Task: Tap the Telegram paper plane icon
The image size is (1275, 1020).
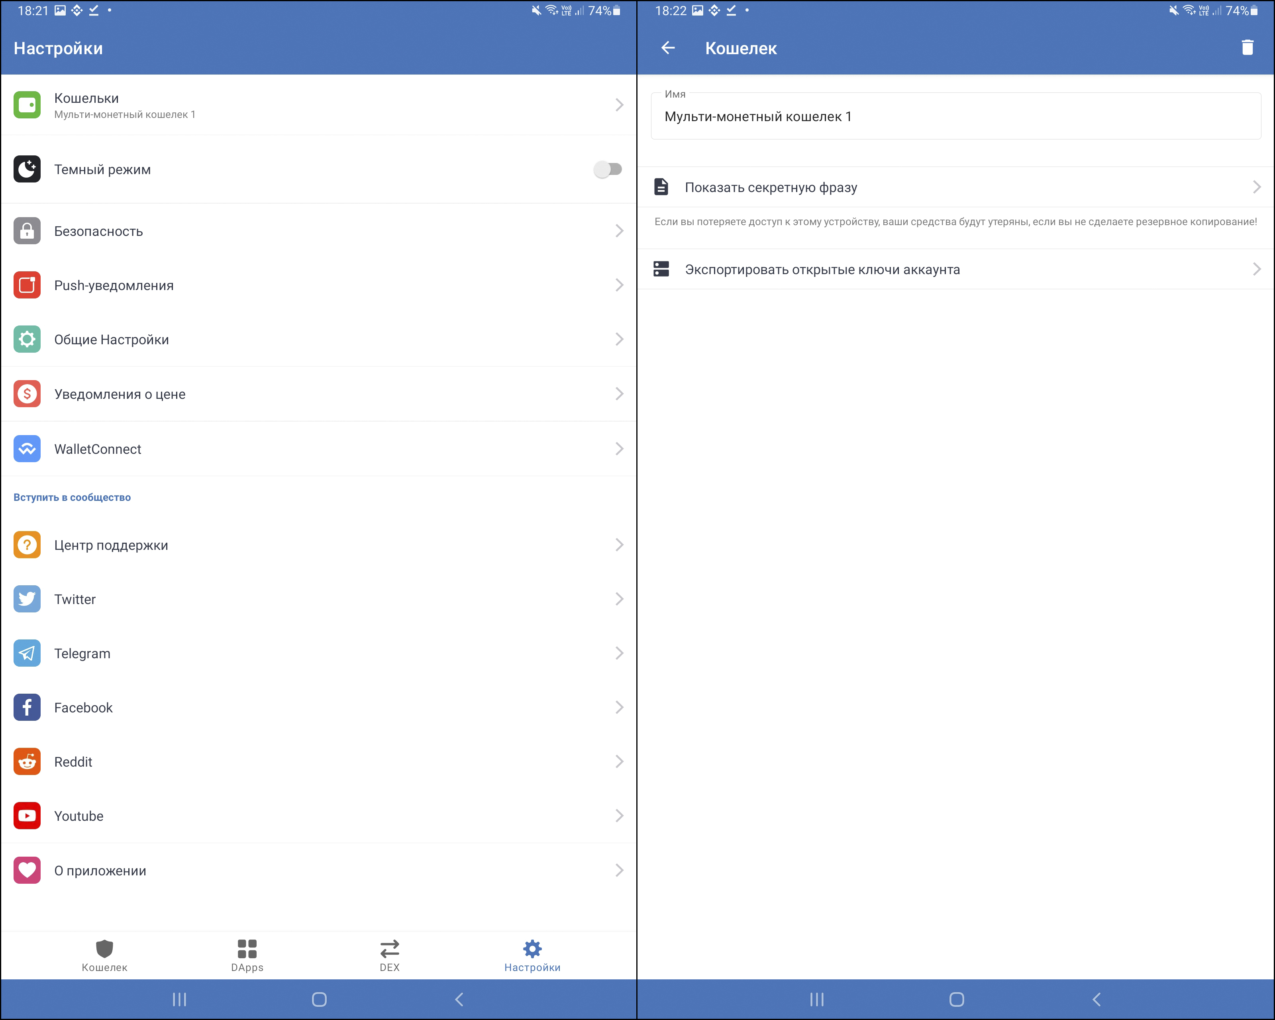Action: point(27,653)
